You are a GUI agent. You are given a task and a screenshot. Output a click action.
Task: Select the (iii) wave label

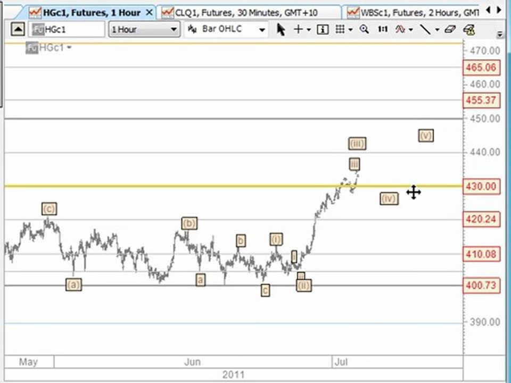357,143
